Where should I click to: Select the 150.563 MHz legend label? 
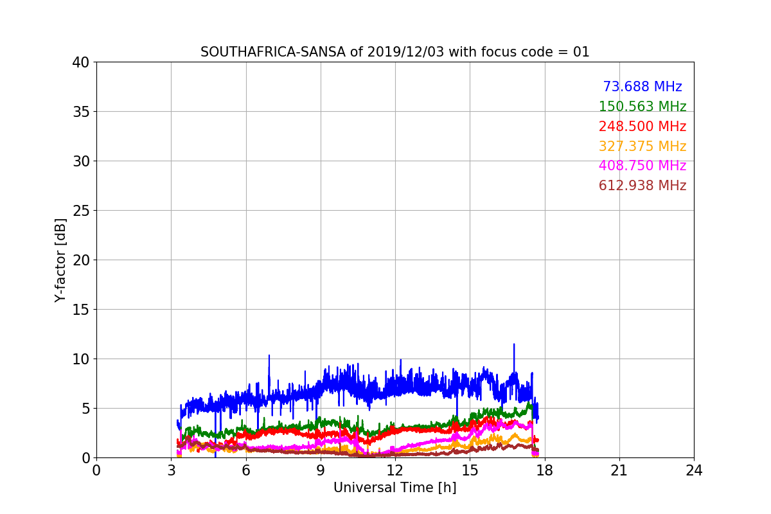(x=642, y=107)
